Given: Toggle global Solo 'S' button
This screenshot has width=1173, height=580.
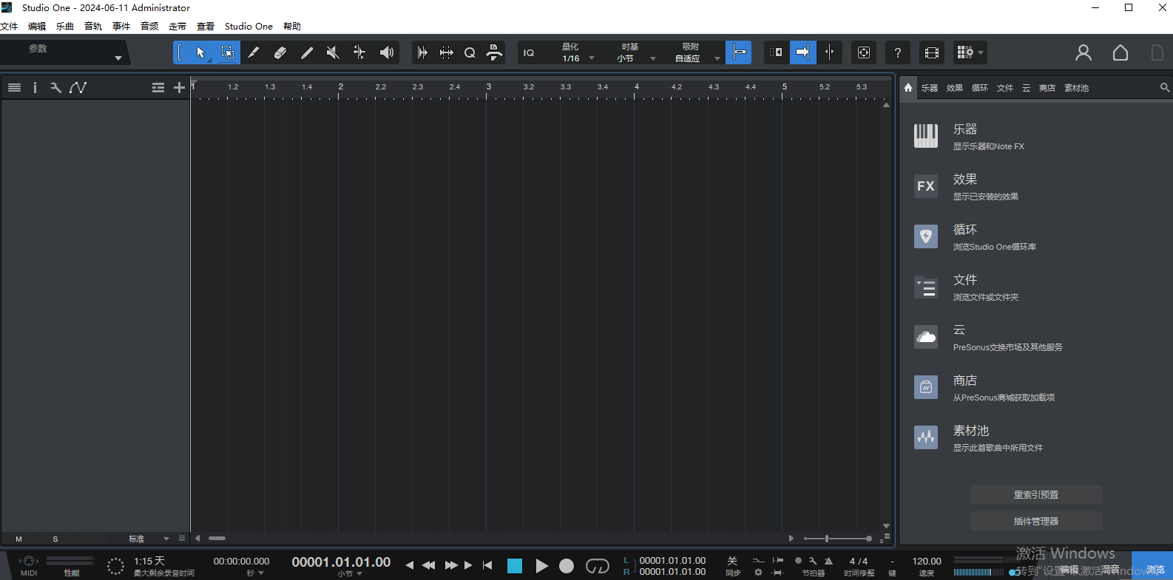Looking at the screenshot, I should (55, 539).
